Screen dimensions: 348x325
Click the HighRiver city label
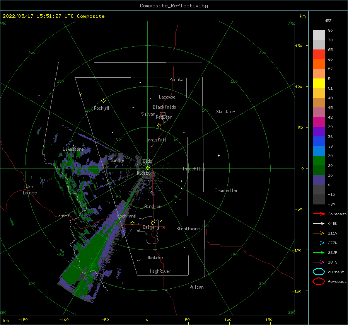click(160, 271)
